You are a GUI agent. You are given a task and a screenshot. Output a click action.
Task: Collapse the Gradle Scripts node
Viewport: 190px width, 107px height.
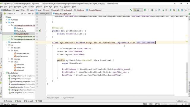(x=4, y=73)
